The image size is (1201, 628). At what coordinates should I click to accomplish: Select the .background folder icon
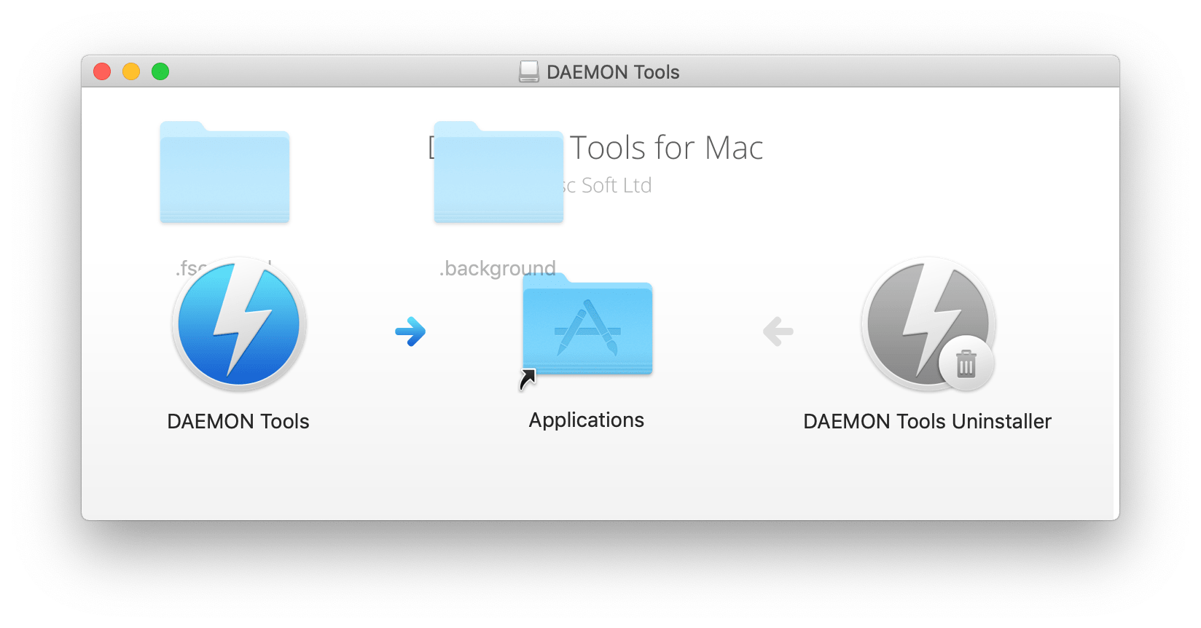click(498, 173)
